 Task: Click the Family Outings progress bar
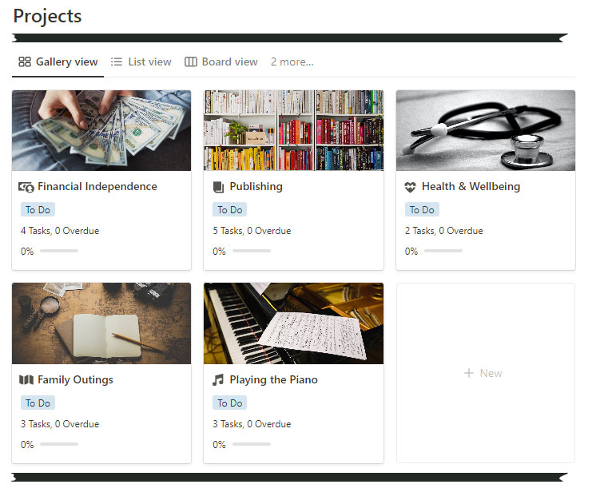point(59,444)
